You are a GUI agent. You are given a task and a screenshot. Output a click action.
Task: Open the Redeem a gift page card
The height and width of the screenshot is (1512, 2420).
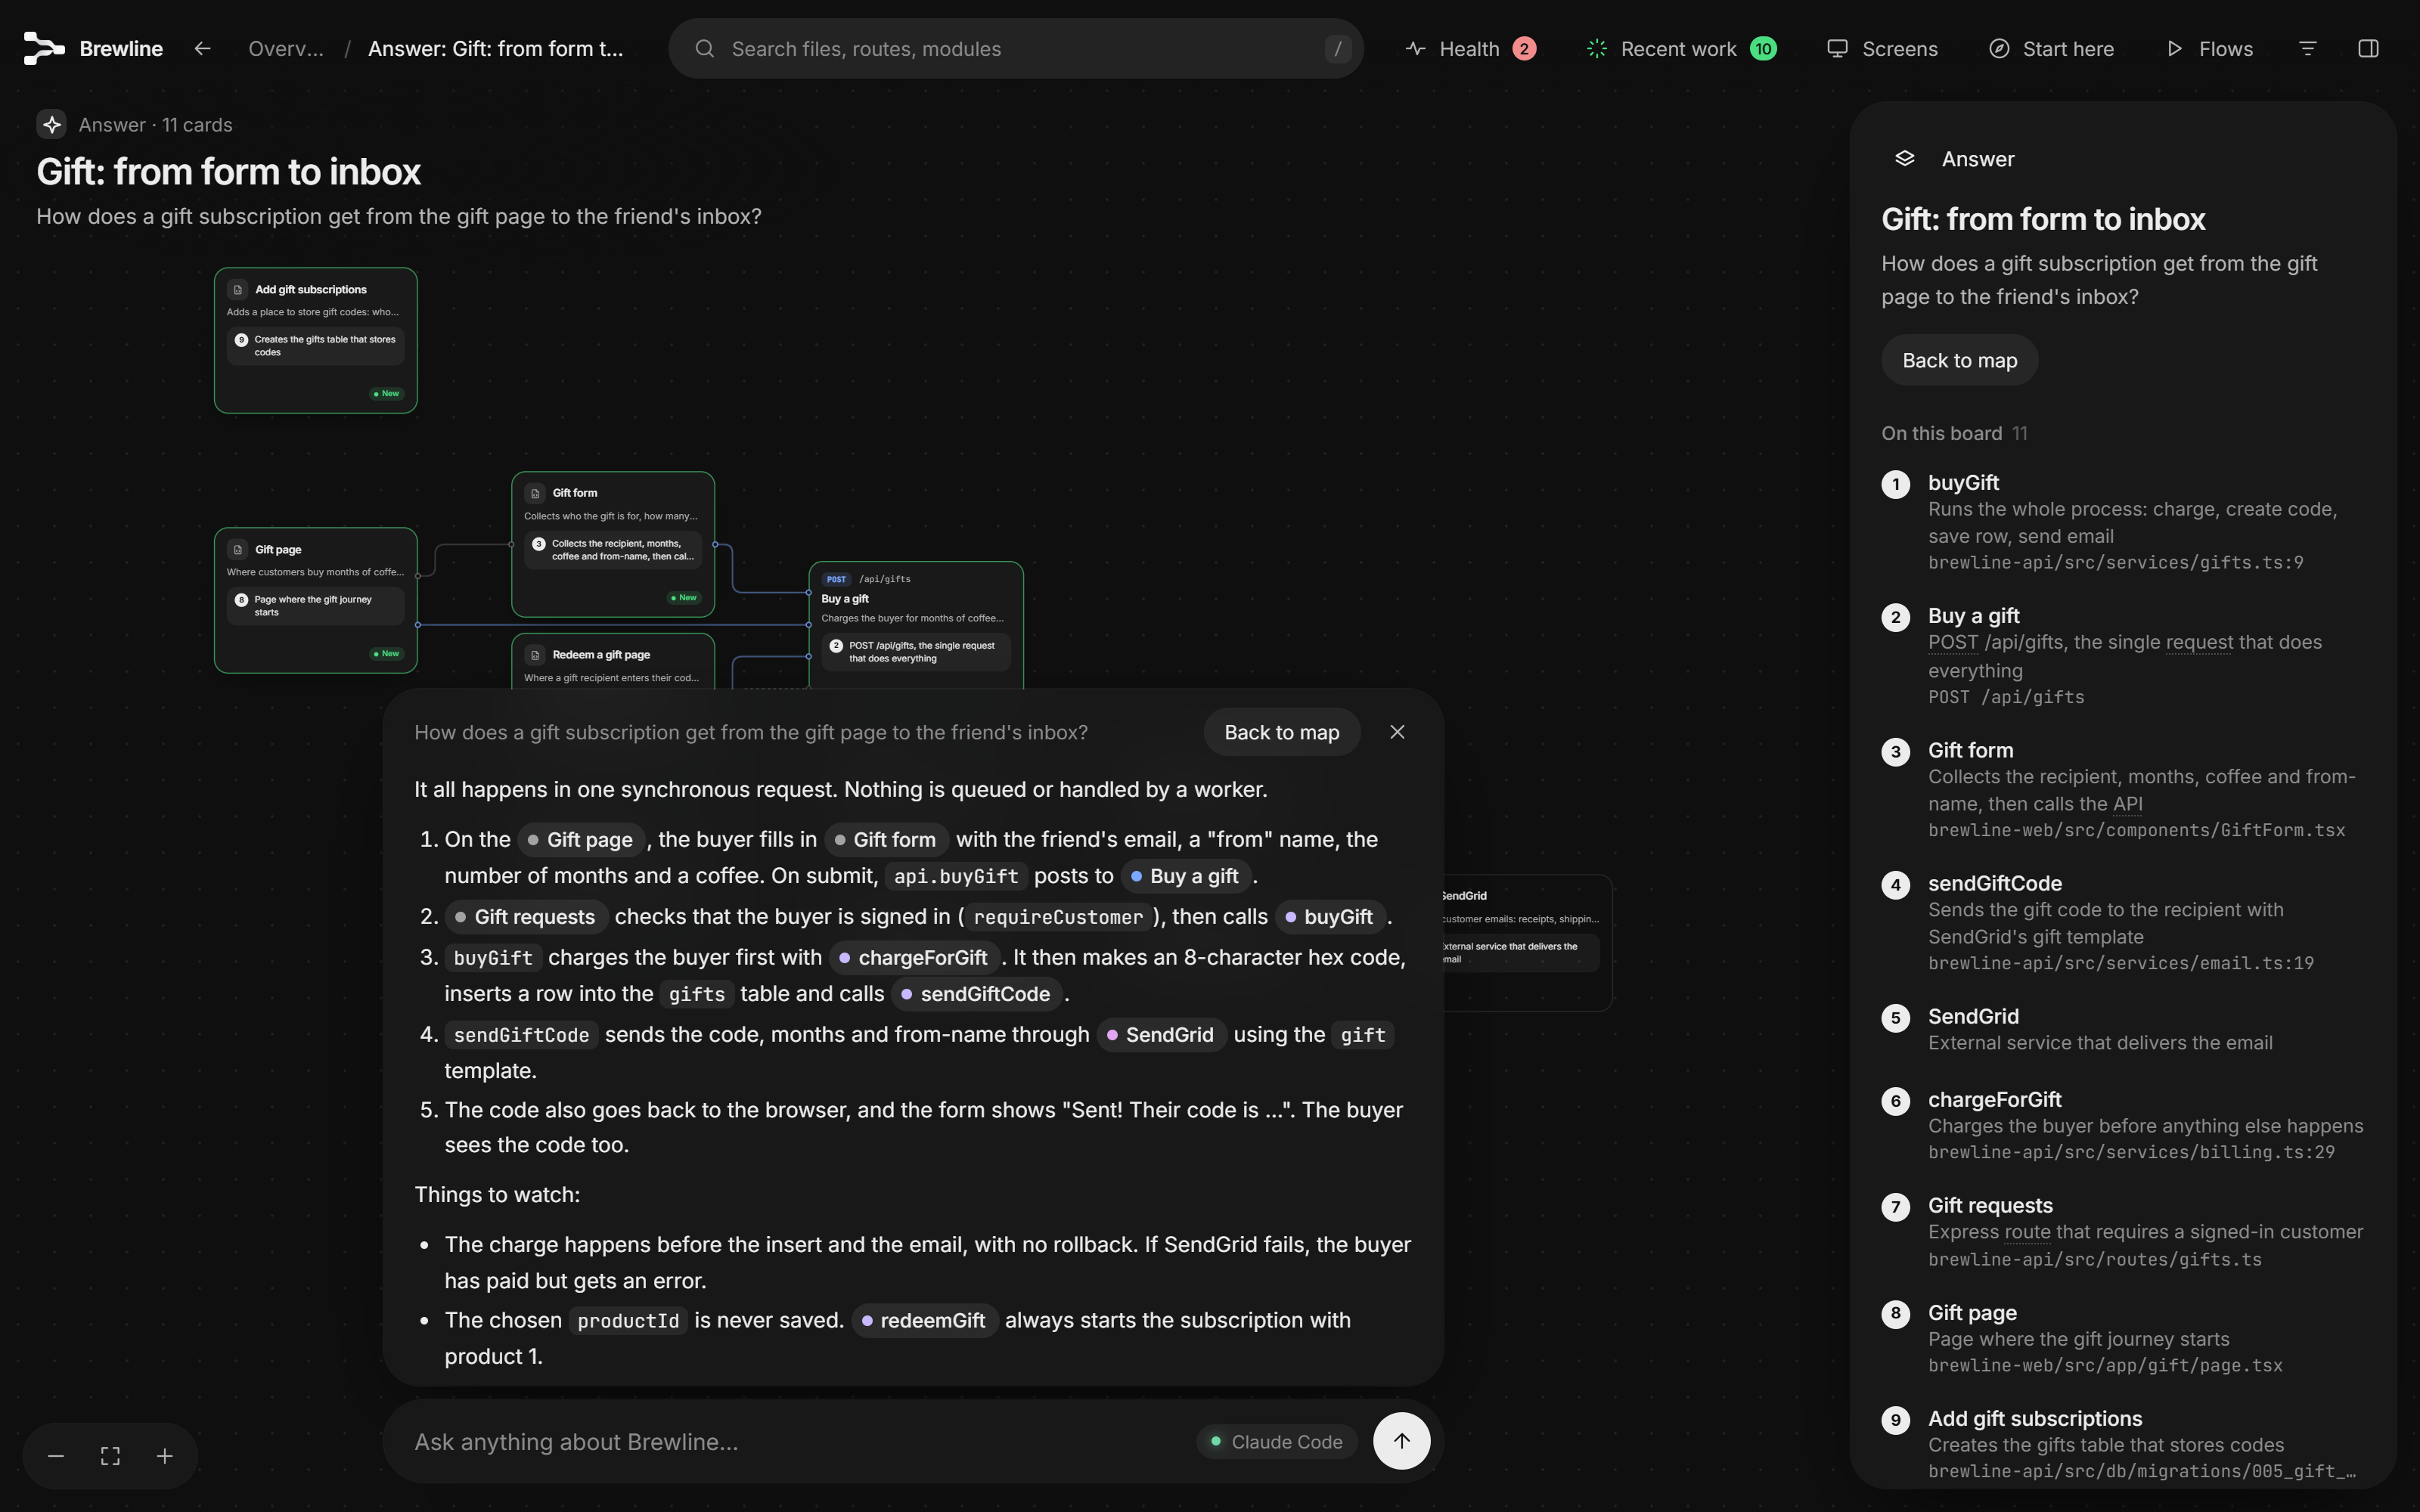point(613,662)
